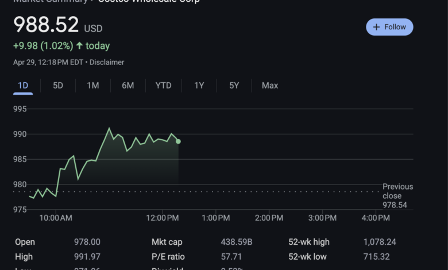Screen dimensions: 448x270
Task: Select the Max chart range
Action: coord(270,86)
